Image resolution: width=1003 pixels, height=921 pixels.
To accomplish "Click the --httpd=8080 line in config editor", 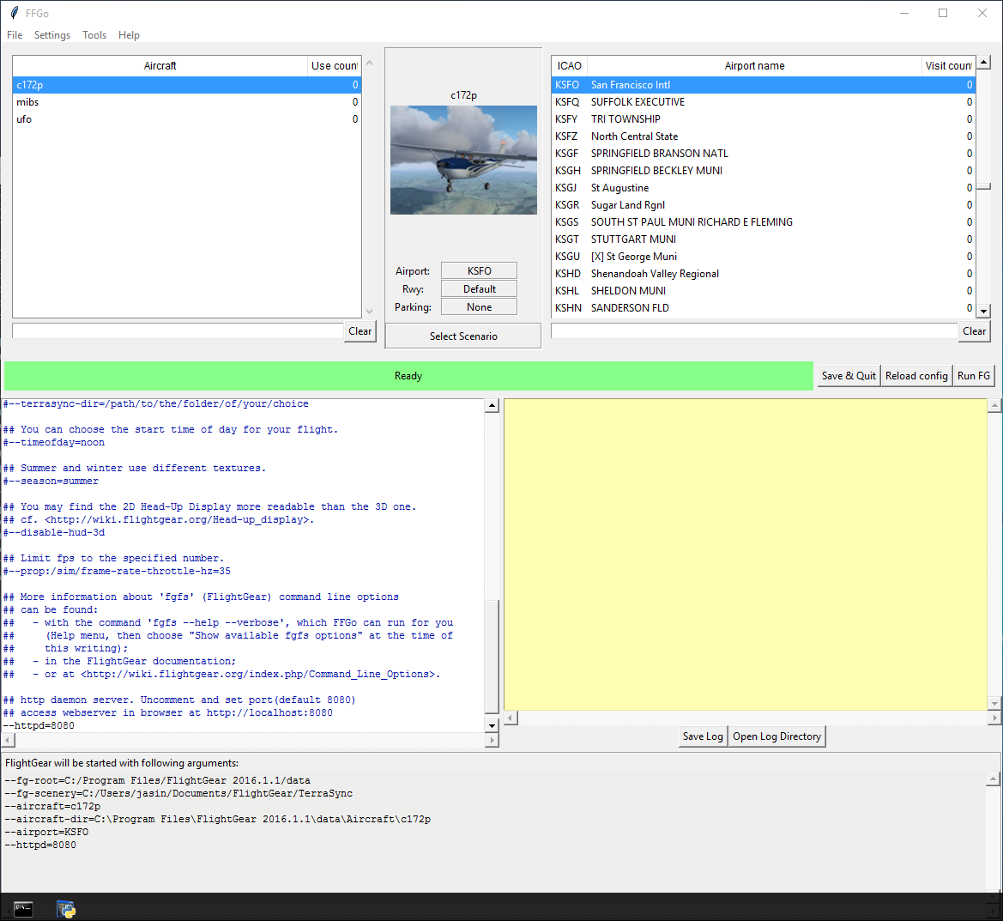I will tap(39, 726).
